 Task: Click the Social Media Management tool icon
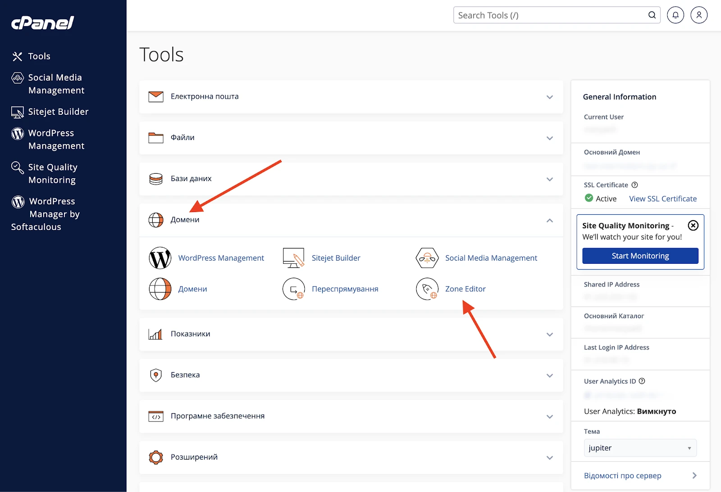tap(427, 258)
